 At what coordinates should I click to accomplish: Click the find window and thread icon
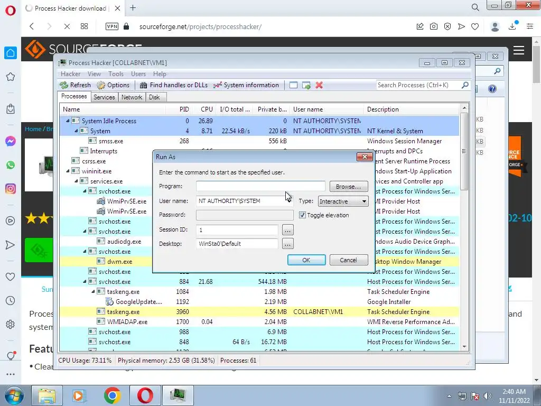(306, 85)
